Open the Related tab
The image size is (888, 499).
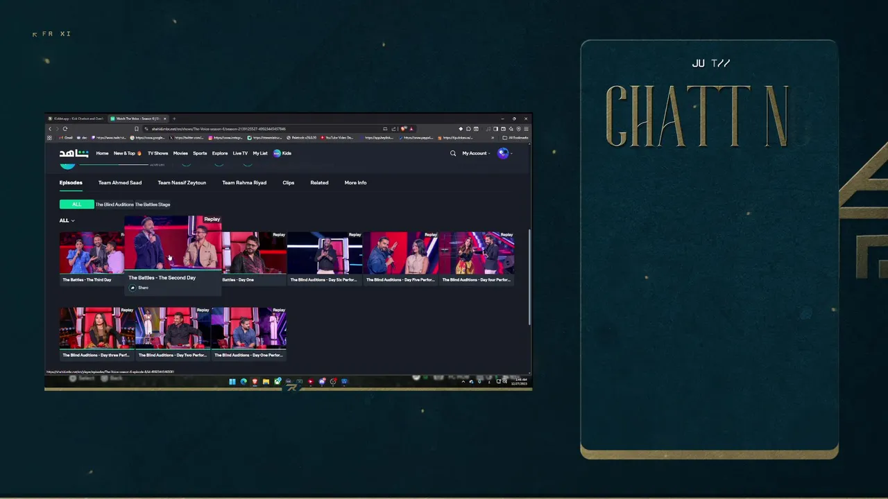tap(319, 183)
